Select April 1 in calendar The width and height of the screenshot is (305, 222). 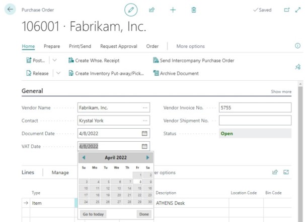pyautogui.click(x=137, y=175)
